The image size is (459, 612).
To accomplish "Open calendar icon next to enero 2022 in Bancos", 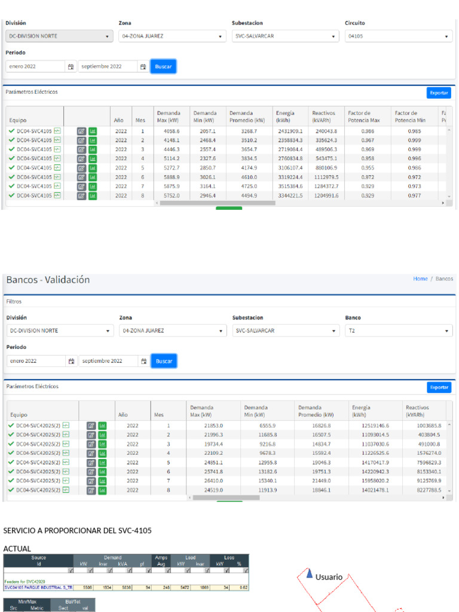I will click(x=71, y=362).
